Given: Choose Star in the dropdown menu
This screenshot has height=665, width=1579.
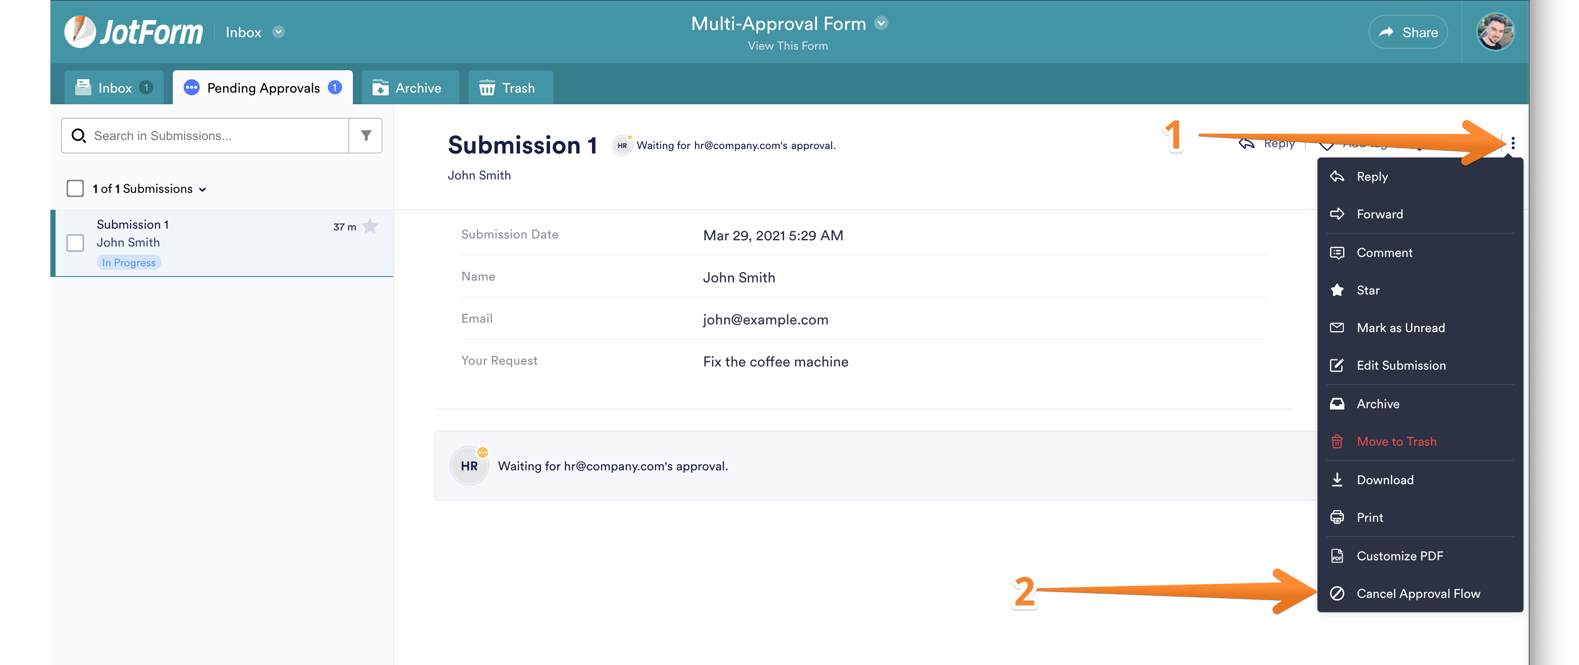Looking at the screenshot, I should click(1420, 290).
